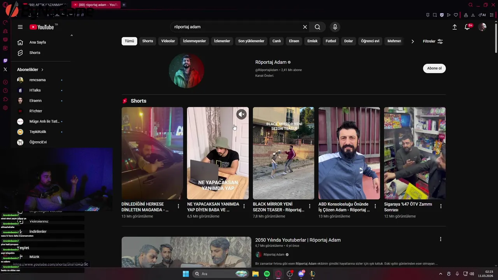The width and height of the screenshot is (498, 280).
Task: Open the Filtreler search filters
Action: [x=433, y=41]
